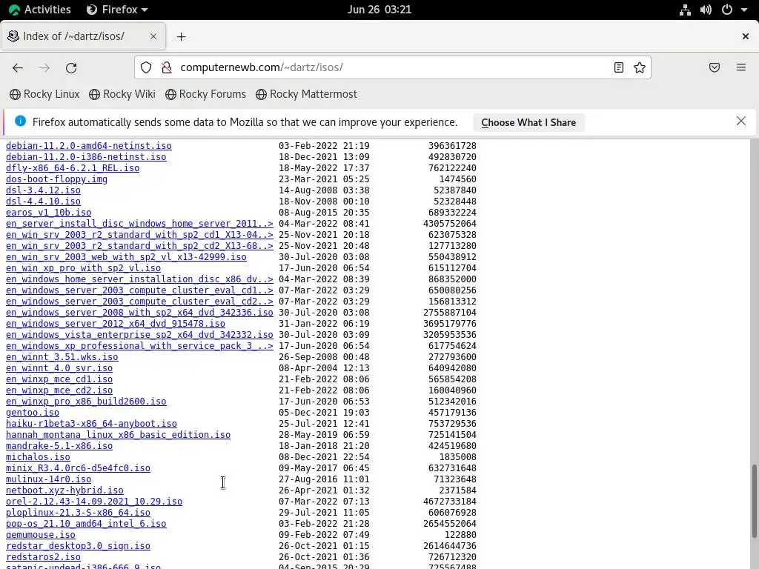Open redstar_desktop3.0_sign.iso link
This screenshot has width=759, height=569.
[78, 546]
